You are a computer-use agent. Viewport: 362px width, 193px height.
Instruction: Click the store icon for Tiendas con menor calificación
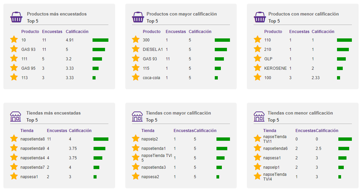click(x=259, y=117)
